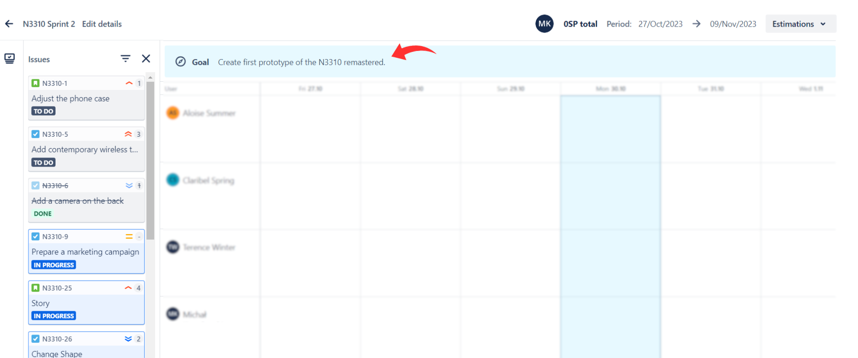Click highest priority icon on N3310-5
This screenshot has width=858, height=358.
point(128,134)
